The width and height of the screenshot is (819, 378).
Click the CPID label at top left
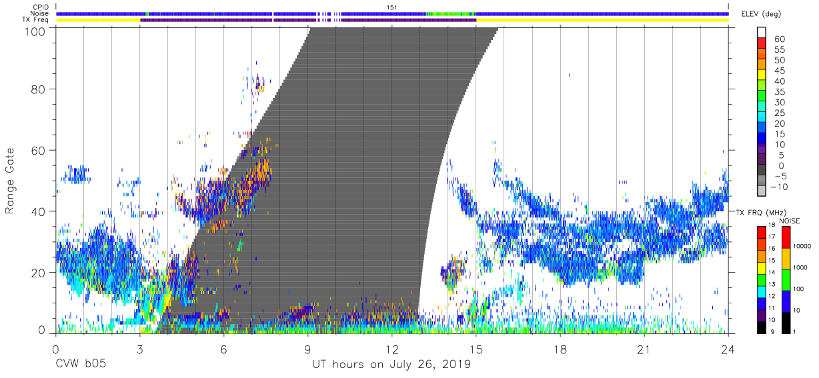click(40, 7)
